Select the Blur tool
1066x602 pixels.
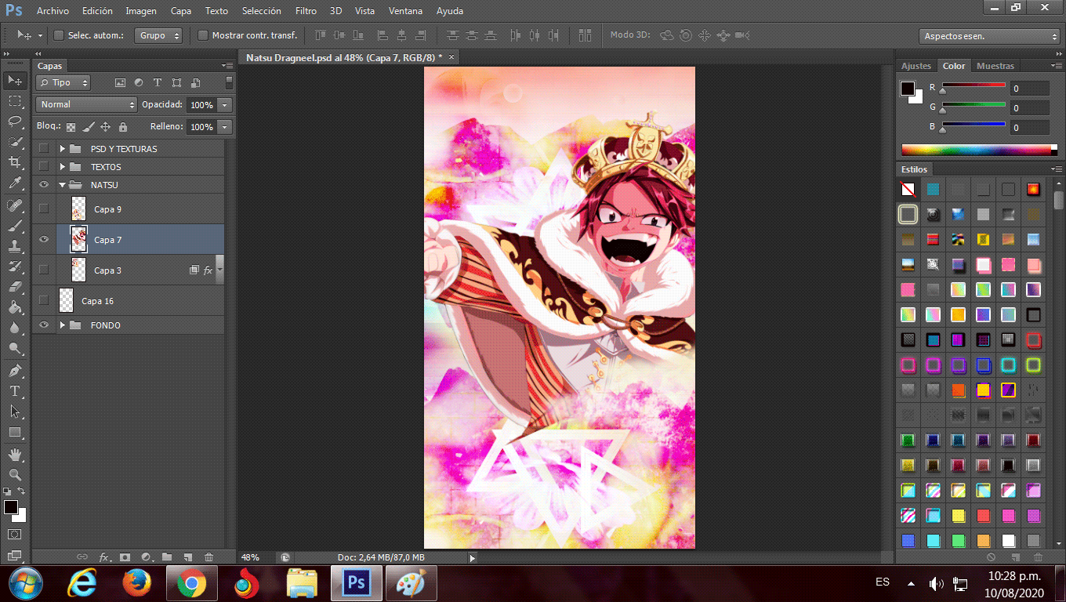[14, 328]
